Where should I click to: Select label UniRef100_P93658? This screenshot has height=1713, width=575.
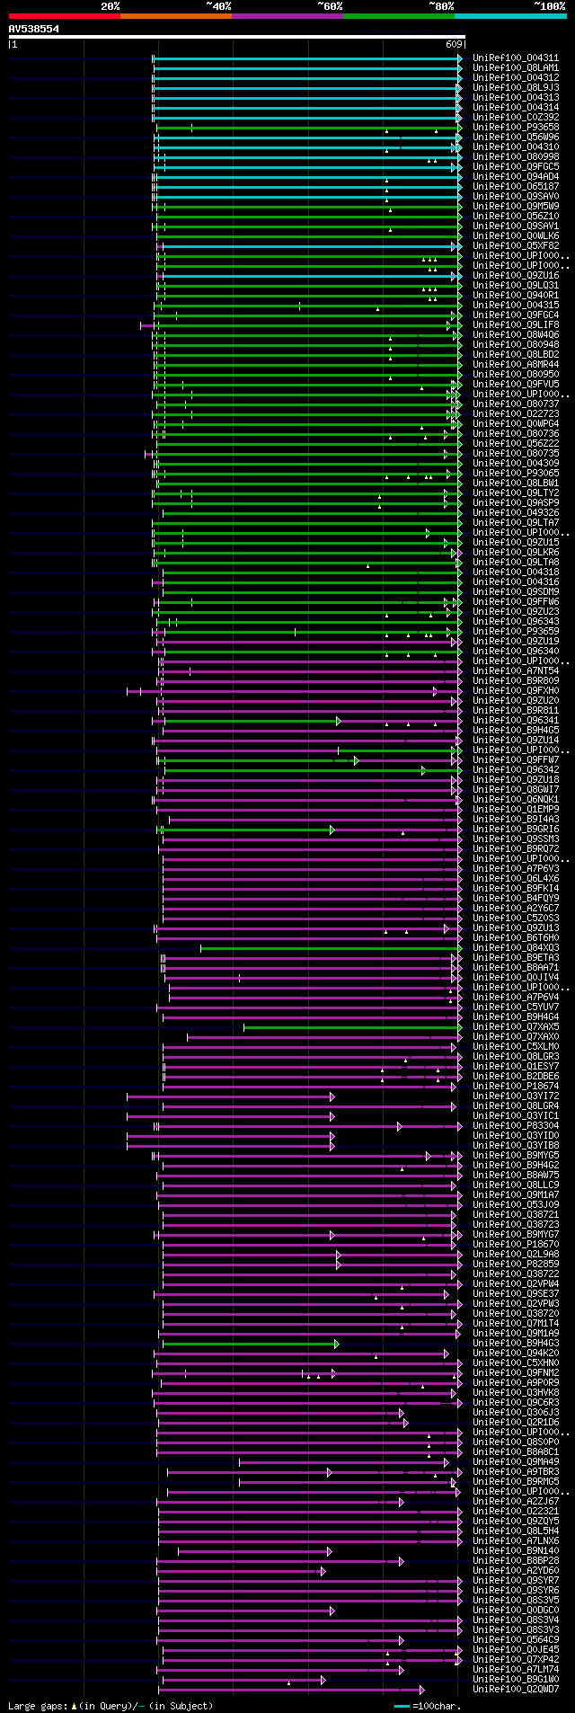click(x=516, y=128)
